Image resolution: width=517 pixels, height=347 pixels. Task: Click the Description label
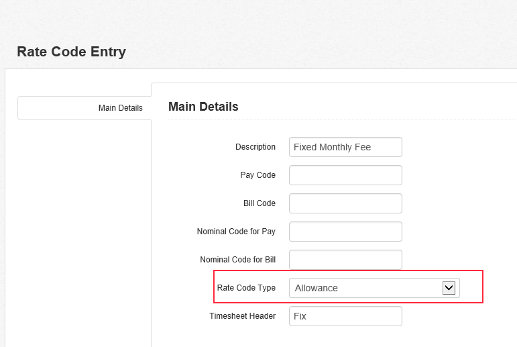pos(255,147)
